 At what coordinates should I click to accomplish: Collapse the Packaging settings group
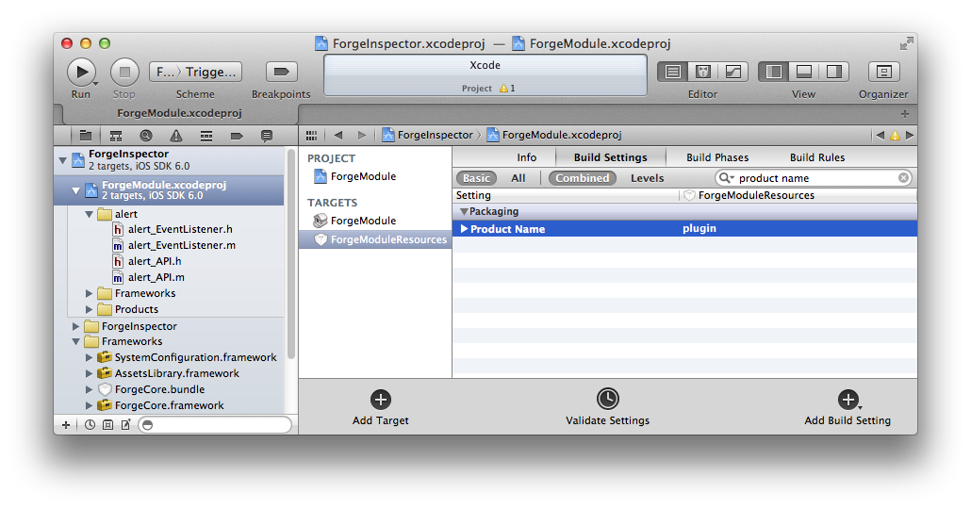pos(463,212)
